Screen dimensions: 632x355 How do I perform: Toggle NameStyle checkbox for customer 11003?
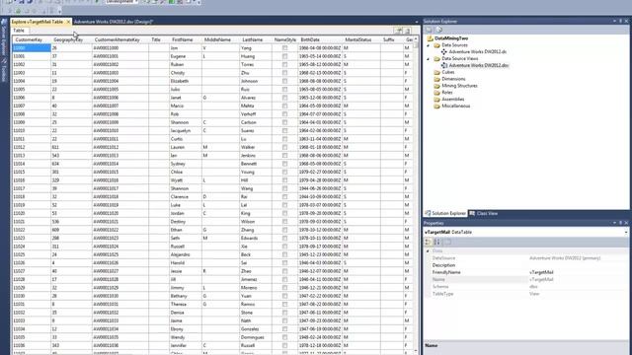click(x=285, y=73)
